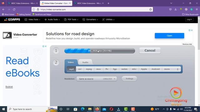Open Firefox application menu
The image size is (200, 112).
pos(197,9)
